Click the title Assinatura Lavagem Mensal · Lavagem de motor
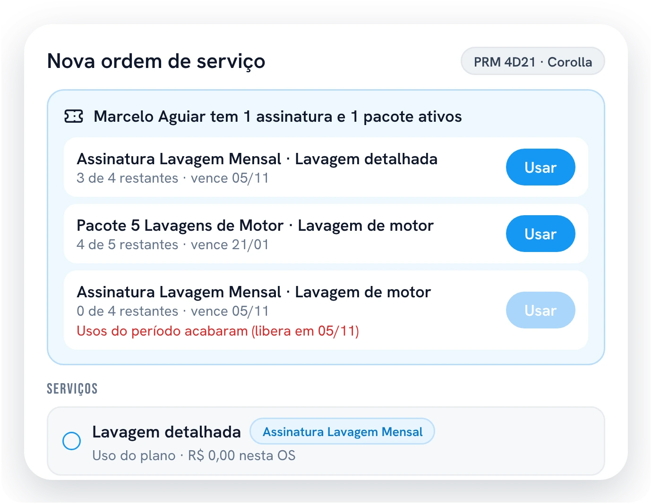Image resolution: width=652 pixels, height=504 pixels. pyautogui.click(x=254, y=292)
